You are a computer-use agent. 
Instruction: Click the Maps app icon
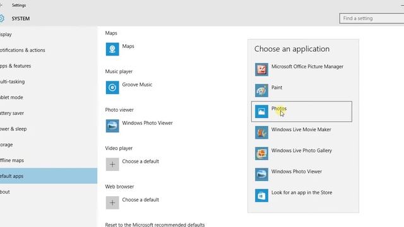pyautogui.click(x=112, y=49)
